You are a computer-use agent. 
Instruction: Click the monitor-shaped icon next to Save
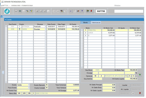pos(20,11)
